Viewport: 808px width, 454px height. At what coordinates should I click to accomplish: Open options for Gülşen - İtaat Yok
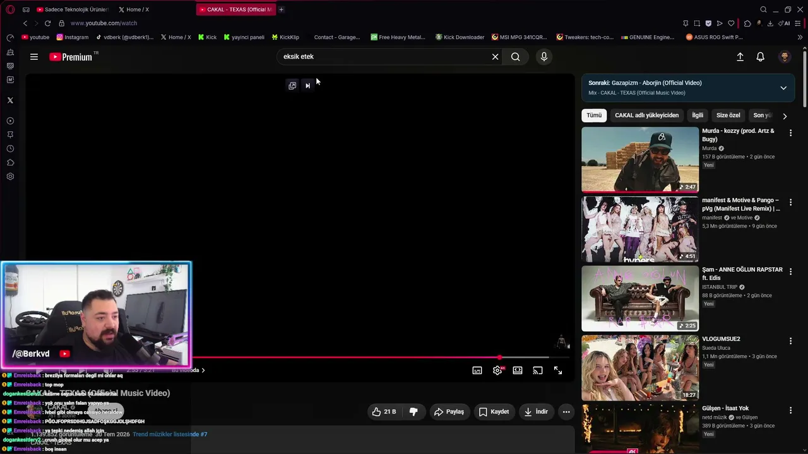click(x=790, y=410)
